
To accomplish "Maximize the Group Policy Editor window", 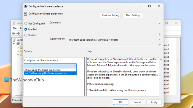I will point(167,23).
